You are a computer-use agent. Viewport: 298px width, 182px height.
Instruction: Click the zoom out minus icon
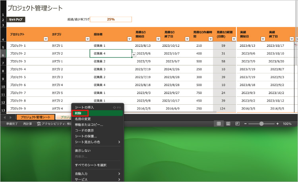246,124
